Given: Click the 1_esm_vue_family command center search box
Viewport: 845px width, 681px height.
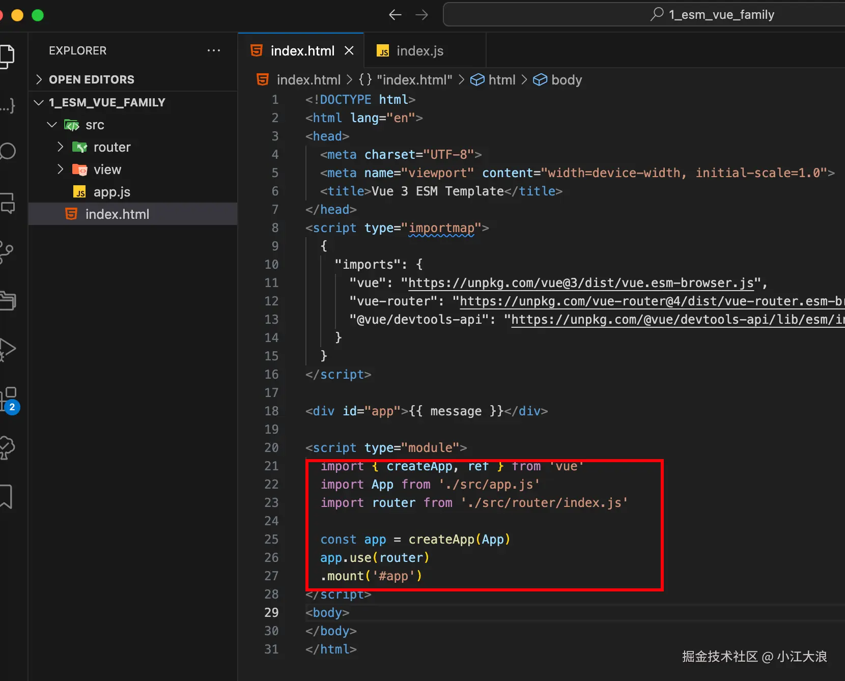Looking at the screenshot, I should [644, 15].
